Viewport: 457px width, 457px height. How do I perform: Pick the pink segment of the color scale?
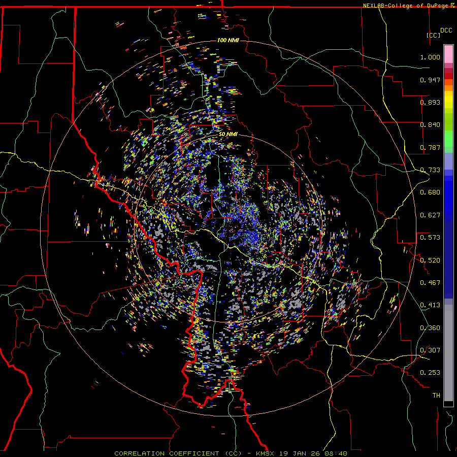(x=448, y=54)
